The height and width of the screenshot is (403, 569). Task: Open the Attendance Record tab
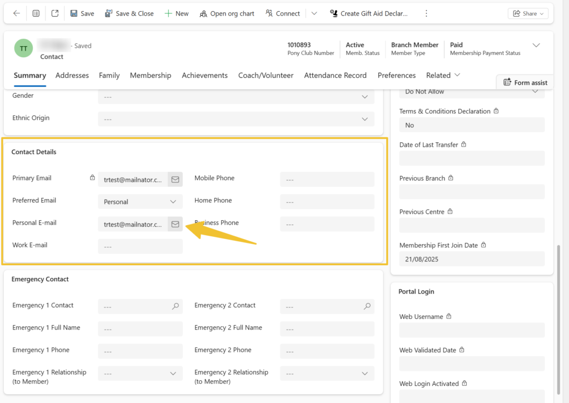pyautogui.click(x=335, y=76)
